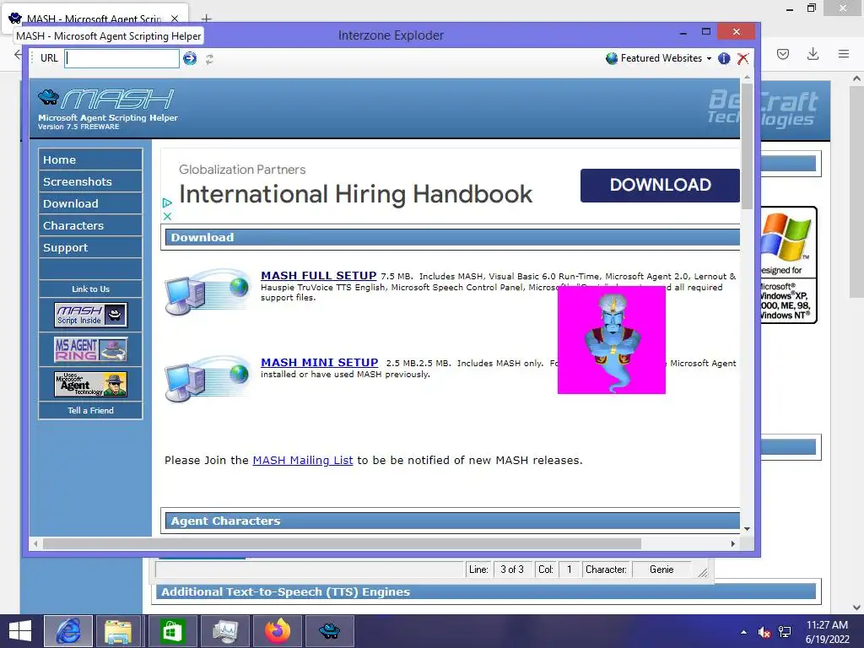Click the blue Go arrow next to URL field

coord(190,58)
